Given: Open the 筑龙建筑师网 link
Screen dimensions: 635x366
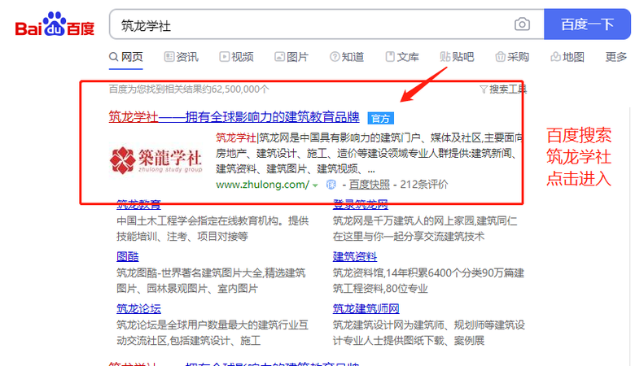Looking at the screenshot, I should [366, 308].
